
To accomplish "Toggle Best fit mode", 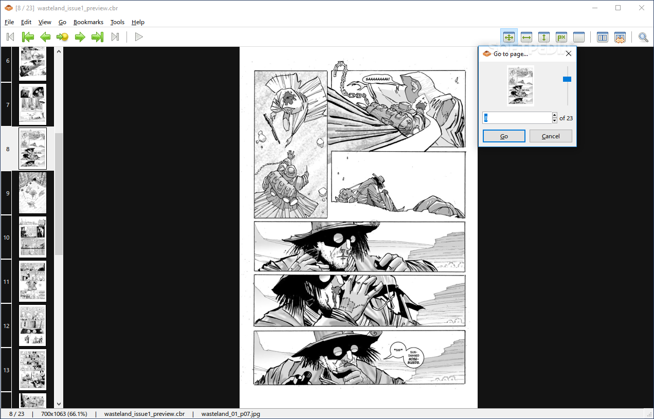I will point(509,37).
